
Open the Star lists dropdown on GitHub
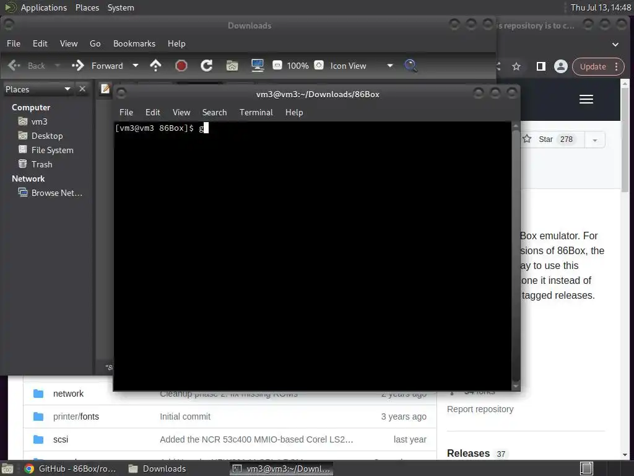click(x=595, y=139)
